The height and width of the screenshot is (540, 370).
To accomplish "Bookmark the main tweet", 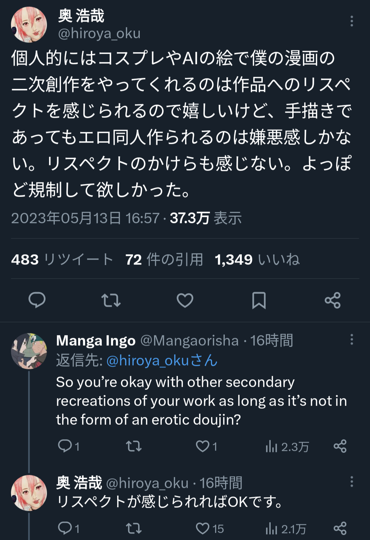I will (259, 300).
